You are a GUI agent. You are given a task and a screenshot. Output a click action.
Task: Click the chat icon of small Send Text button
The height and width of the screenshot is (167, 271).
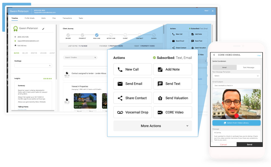pos(192,41)
